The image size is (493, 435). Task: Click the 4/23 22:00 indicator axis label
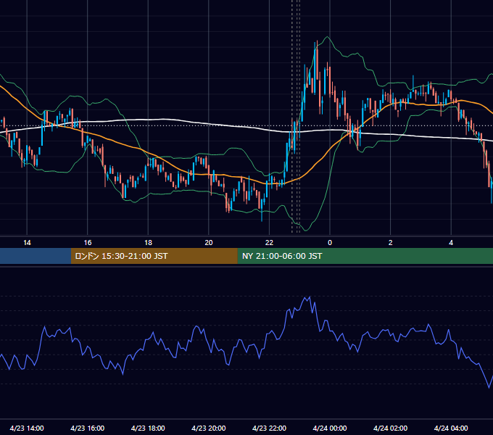[269, 428]
